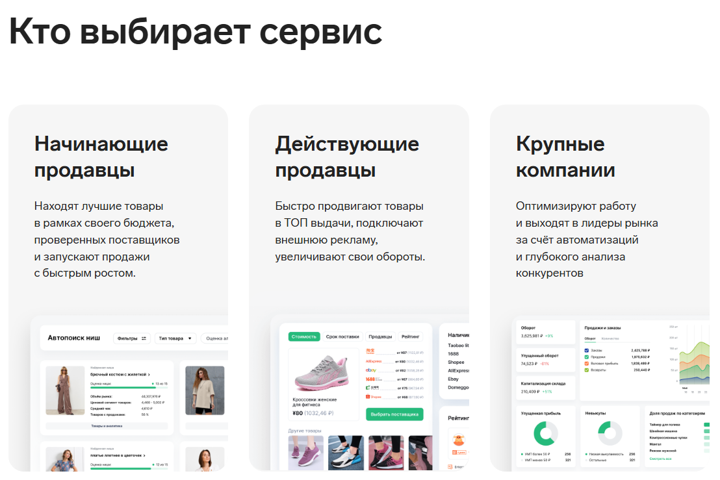The image size is (720, 480).
Task: Click the black-pink sneakers thumbnail under Другие товары
Action: point(386,453)
